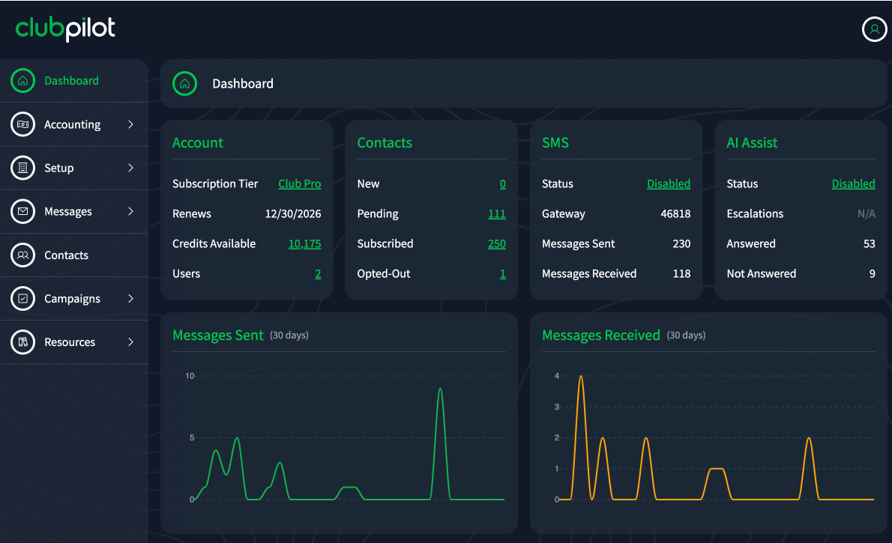Open the user profile icon
This screenshot has width=892, height=543.
[874, 28]
